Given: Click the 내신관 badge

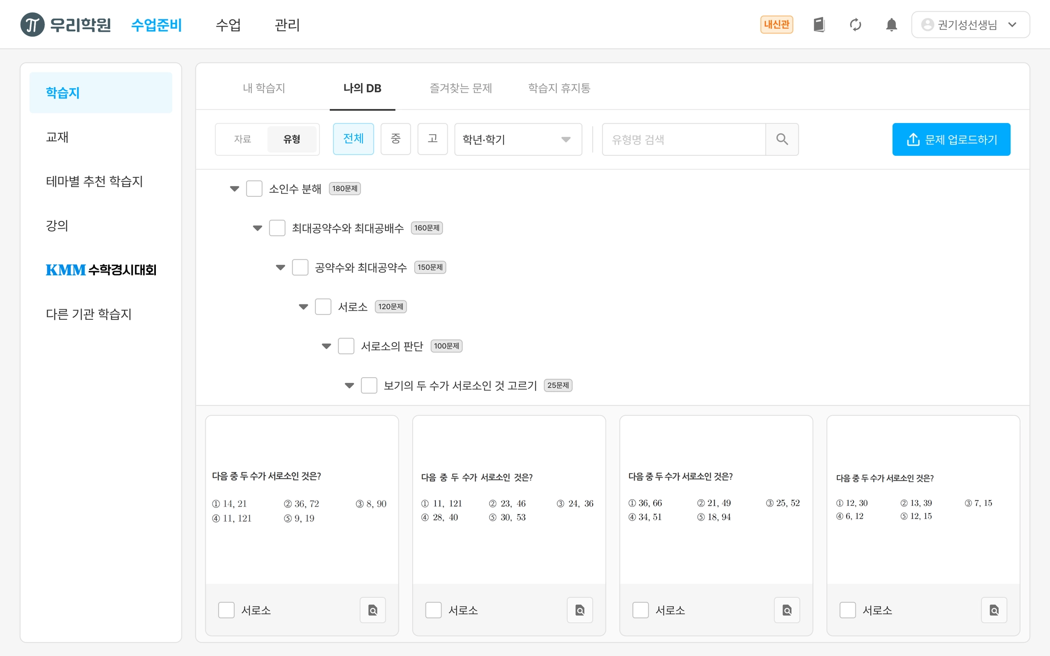Looking at the screenshot, I should click(777, 25).
